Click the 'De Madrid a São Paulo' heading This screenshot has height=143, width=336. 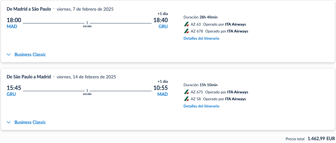29,9
